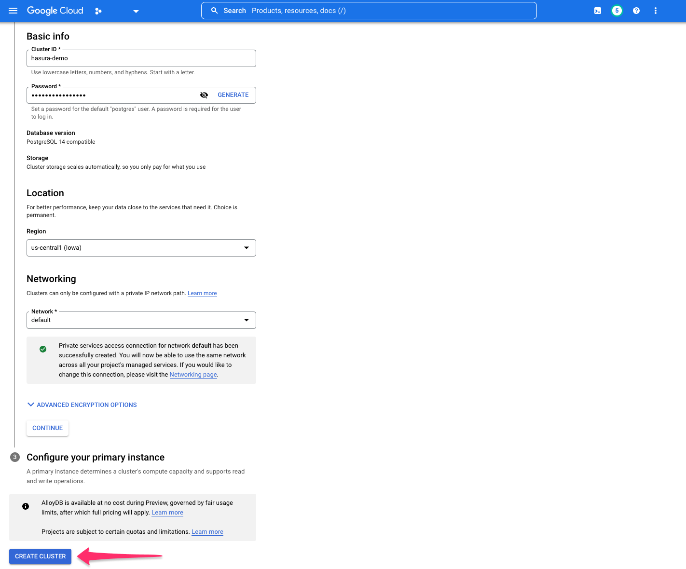This screenshot has width=686, height=569.
Task: Click the Google Cloud logo
Action: pos(55,11)
